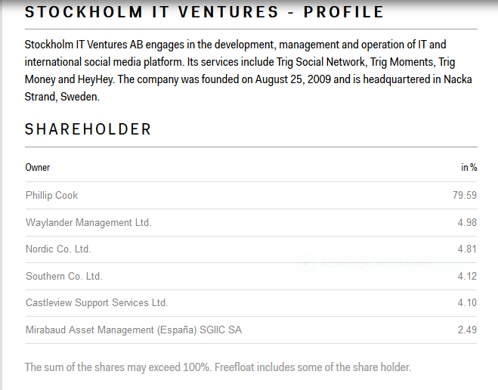Click the 'in %' column header
Image resolution: width=498 pixels, height=390 pixels.
click(469, 167)
